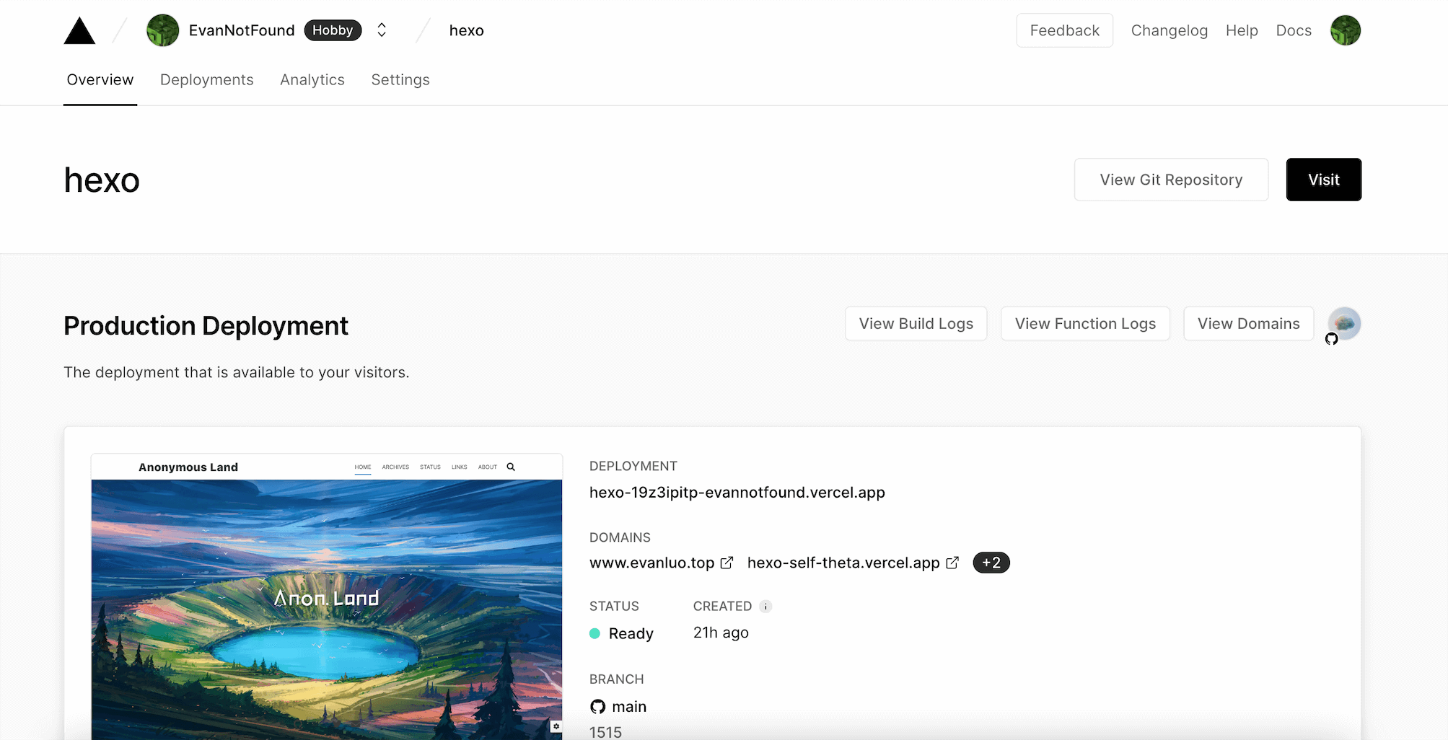Click the search icon in the site preview
The image size is (1448, 740).
point(510,467)
